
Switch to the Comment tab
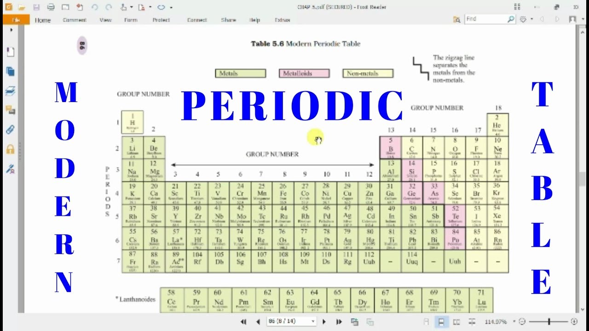(x=75, y=20)
